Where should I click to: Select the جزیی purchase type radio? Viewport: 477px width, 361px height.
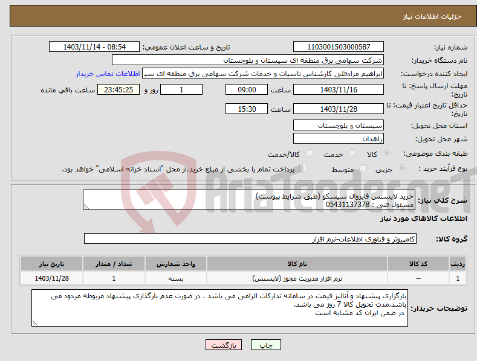401,168
